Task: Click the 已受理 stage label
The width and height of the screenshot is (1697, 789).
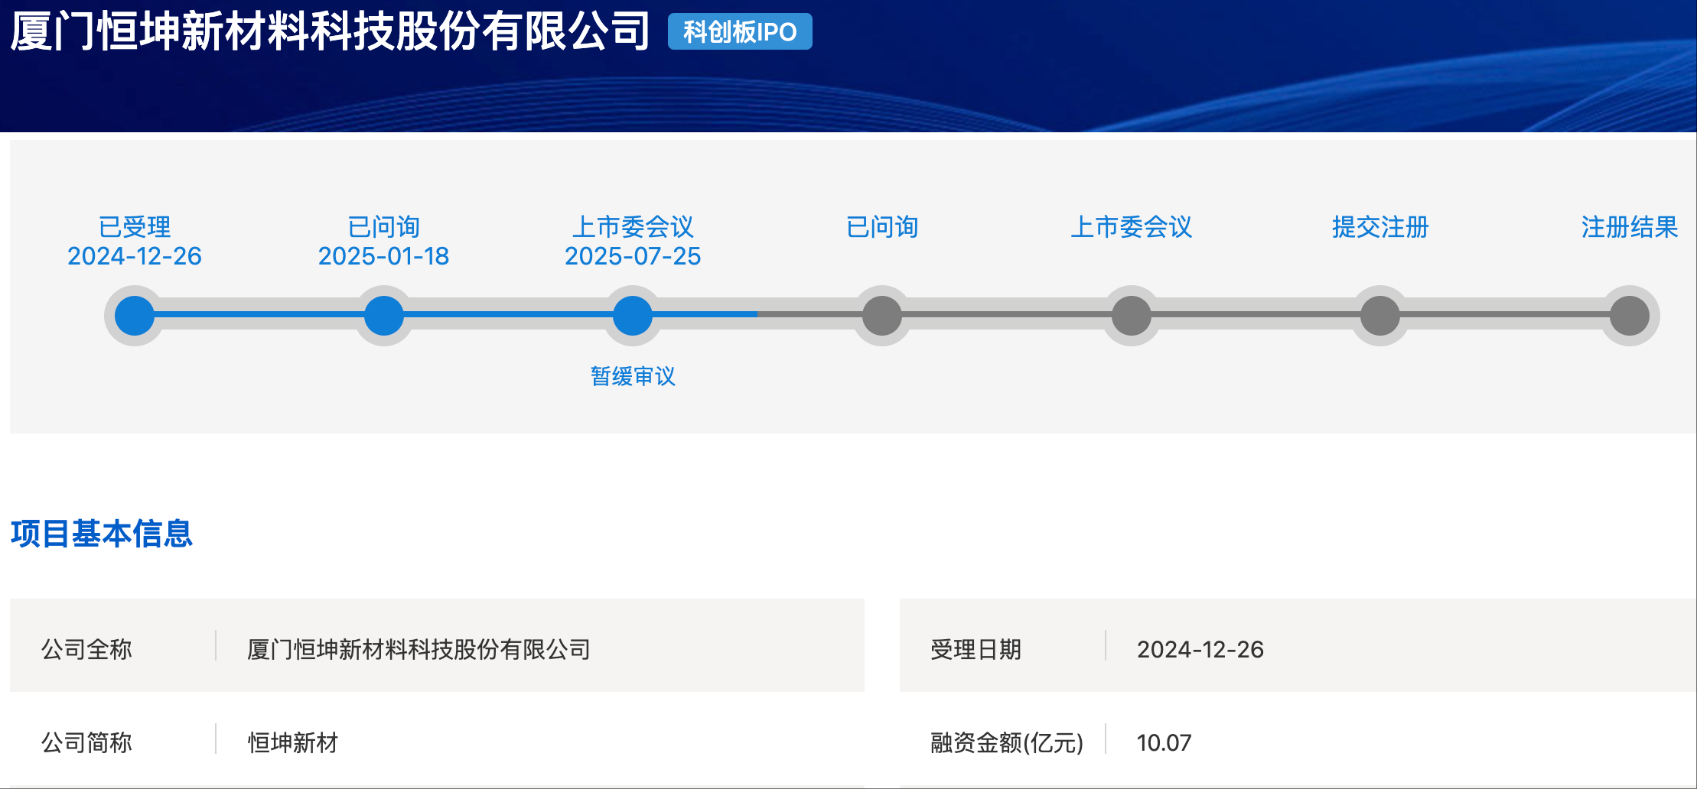Action: point(135,227)
